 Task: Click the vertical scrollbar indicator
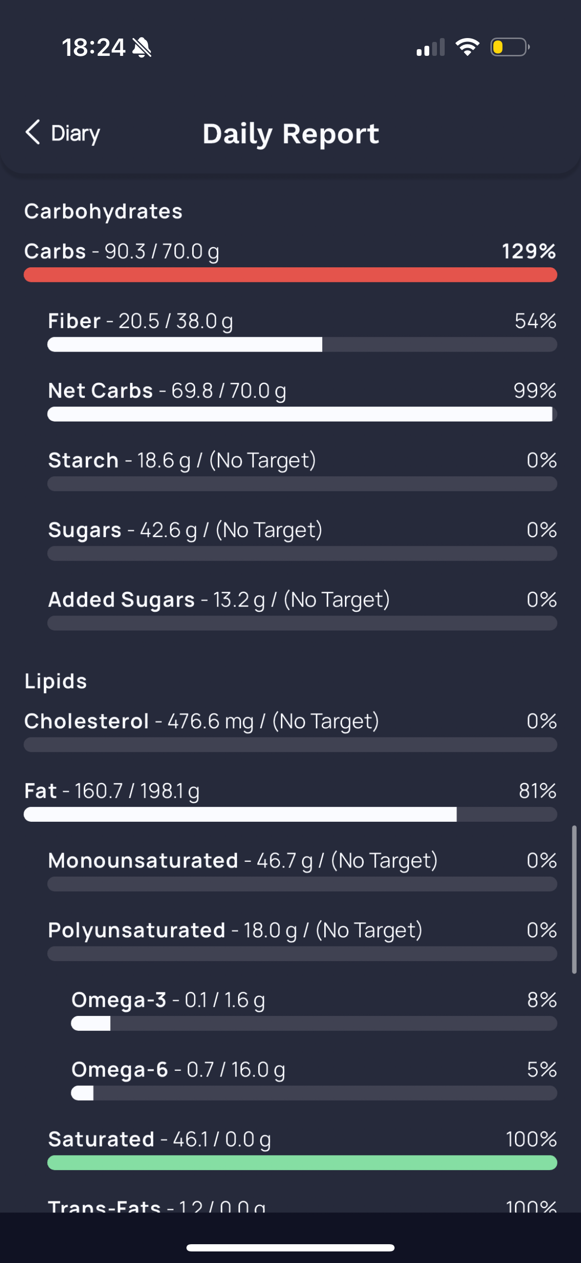574,899
